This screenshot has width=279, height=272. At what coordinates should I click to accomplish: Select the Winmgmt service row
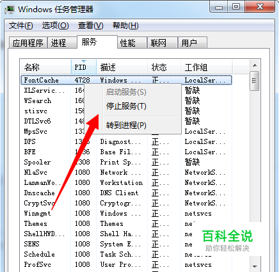point(126,213)
